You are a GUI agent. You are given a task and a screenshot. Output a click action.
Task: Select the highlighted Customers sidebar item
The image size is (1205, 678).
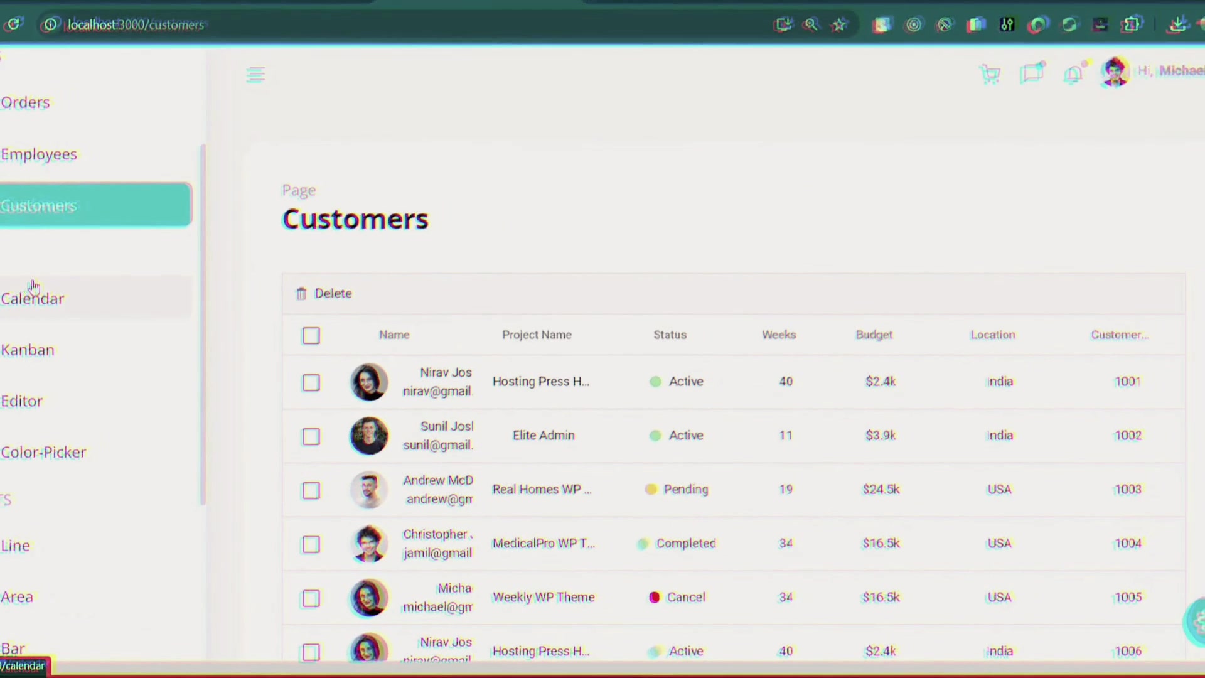[x=95, y=205]
